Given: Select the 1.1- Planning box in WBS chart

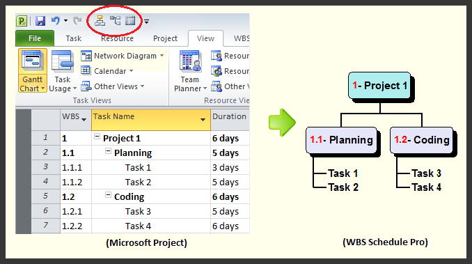Looking at the screenshot, I should tap(341, 140).
